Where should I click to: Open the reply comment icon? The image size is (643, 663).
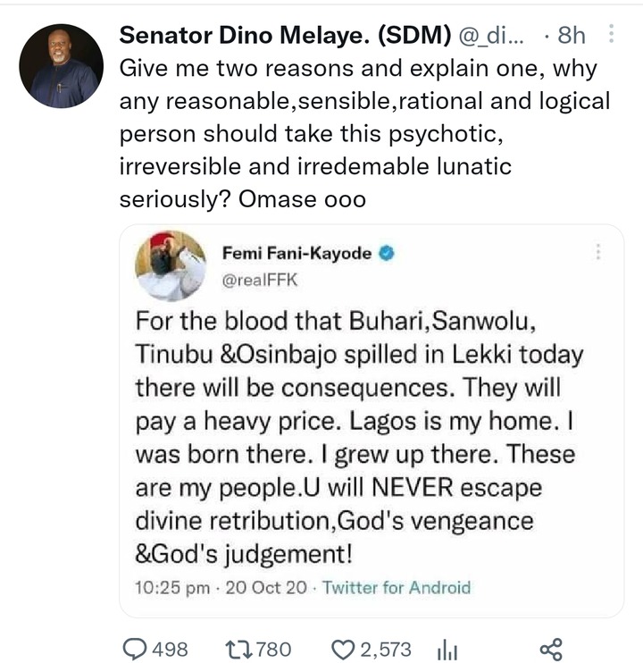coord(134,649)
